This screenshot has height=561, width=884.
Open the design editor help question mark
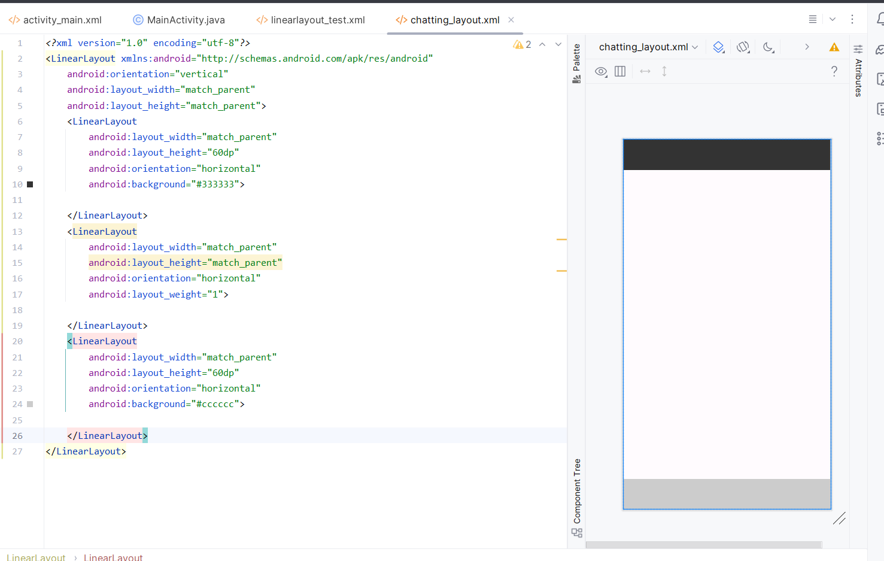click(834, 71)
